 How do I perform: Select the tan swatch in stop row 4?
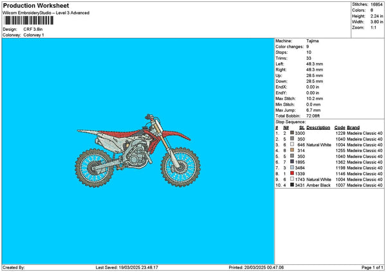(x=292, y=150)
